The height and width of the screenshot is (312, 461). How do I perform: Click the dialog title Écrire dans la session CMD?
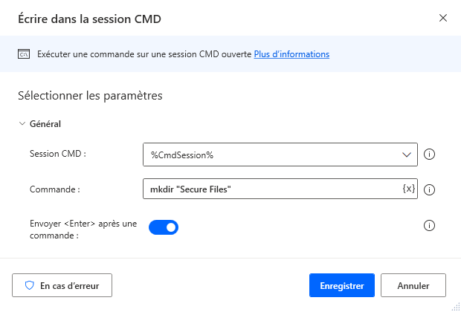click(88, 19)
